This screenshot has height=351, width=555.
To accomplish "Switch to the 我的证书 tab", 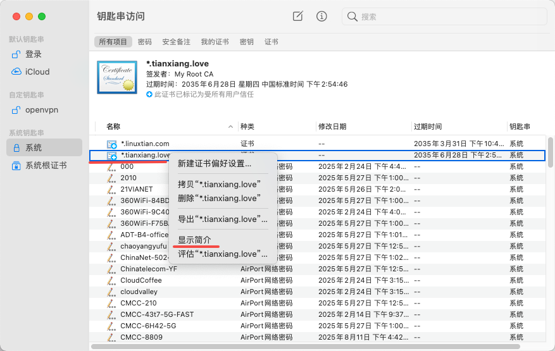I will [213, 42].
